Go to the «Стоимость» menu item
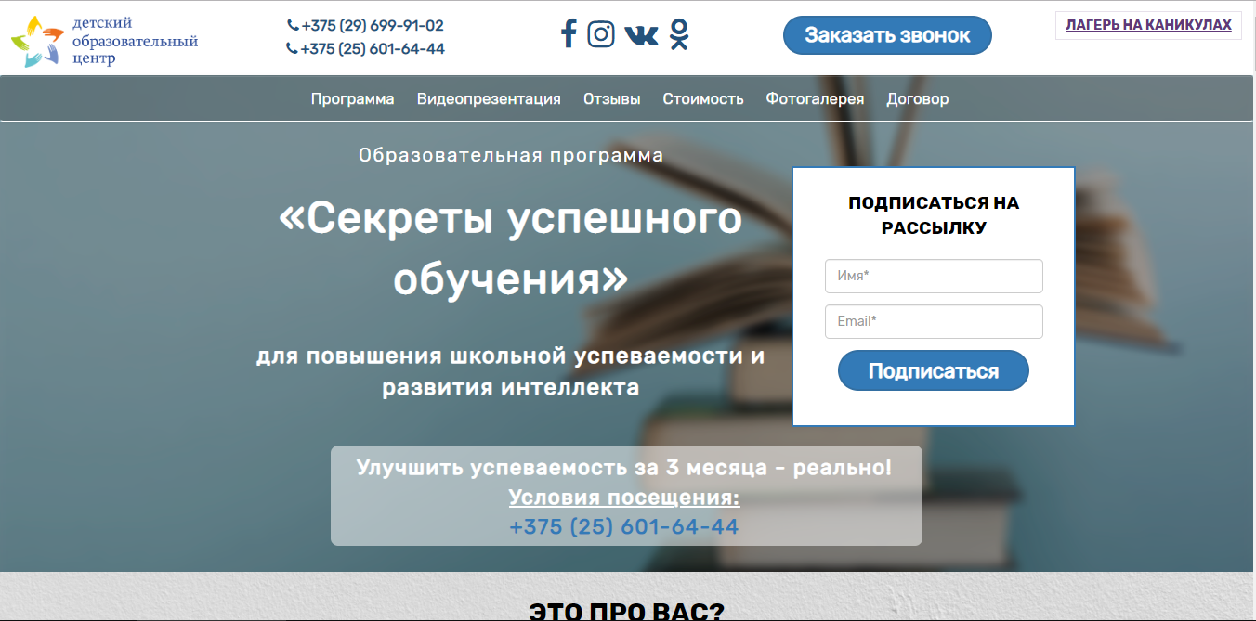 [x=703, y=98]
